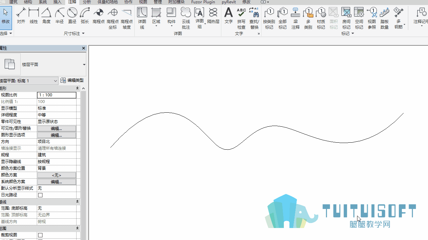Start the 详图线 detail line tool

tap(142, 18)
